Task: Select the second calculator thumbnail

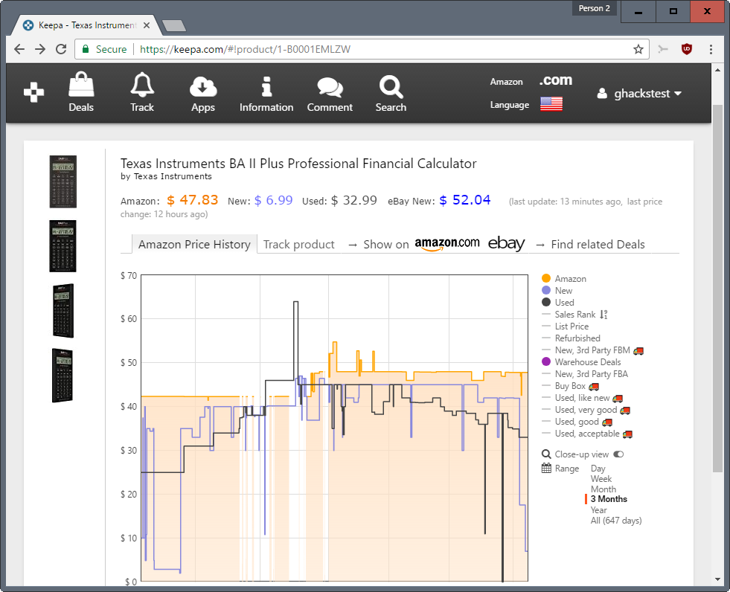Action: pyautogui.click(x=63, y=246)
